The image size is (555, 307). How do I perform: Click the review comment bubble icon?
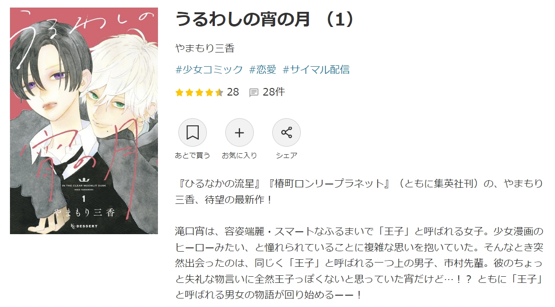click(254, 93)
